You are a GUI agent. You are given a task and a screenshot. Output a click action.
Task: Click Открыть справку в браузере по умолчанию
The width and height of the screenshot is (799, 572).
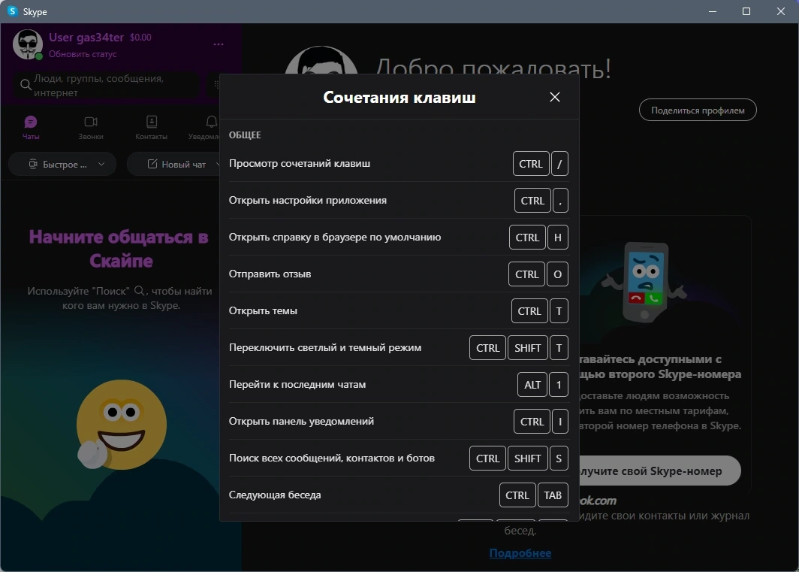click(x=399, y=238)
